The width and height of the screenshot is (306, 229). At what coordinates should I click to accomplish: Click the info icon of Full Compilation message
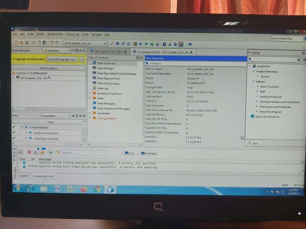pyautogui.click(x=24, y=167)
